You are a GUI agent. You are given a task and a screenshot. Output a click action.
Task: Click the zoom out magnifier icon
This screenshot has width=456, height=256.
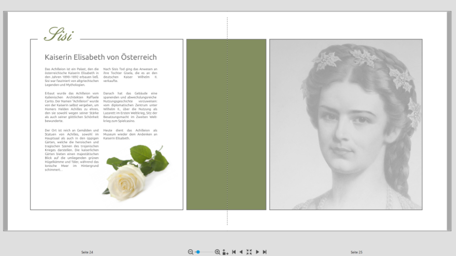coord(191,252)
